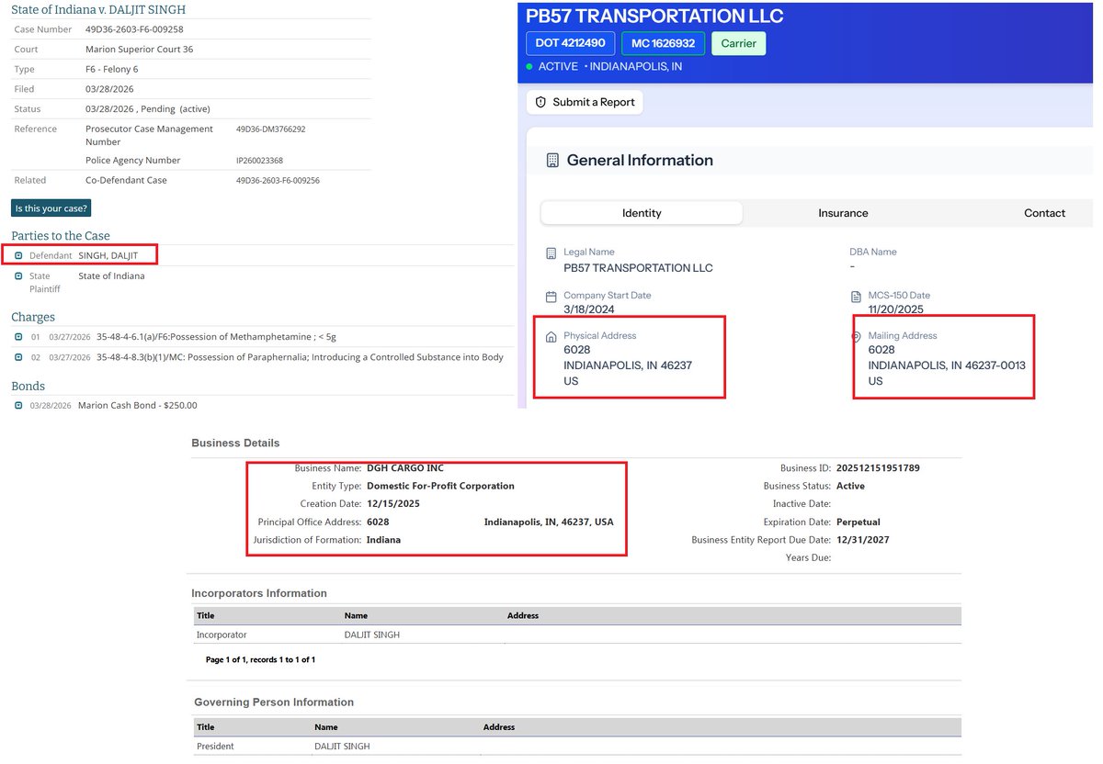Click the MCS-150 Date value 11/20/2025

click(896, 309)
